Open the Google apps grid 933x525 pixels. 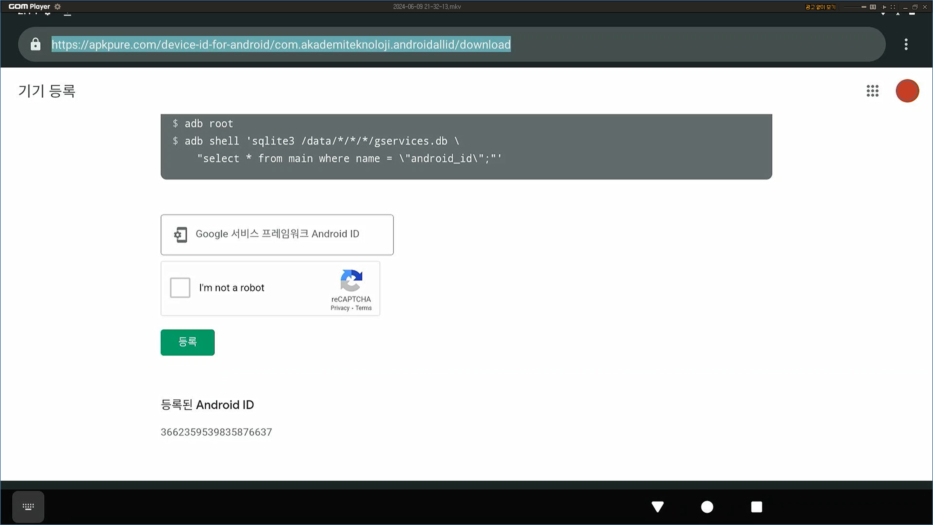coord(872,91)
